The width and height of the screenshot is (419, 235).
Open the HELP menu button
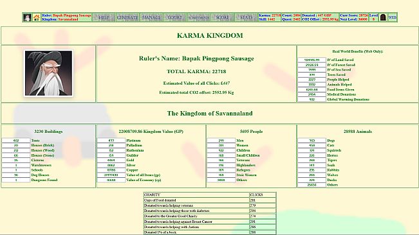[104, 17]
